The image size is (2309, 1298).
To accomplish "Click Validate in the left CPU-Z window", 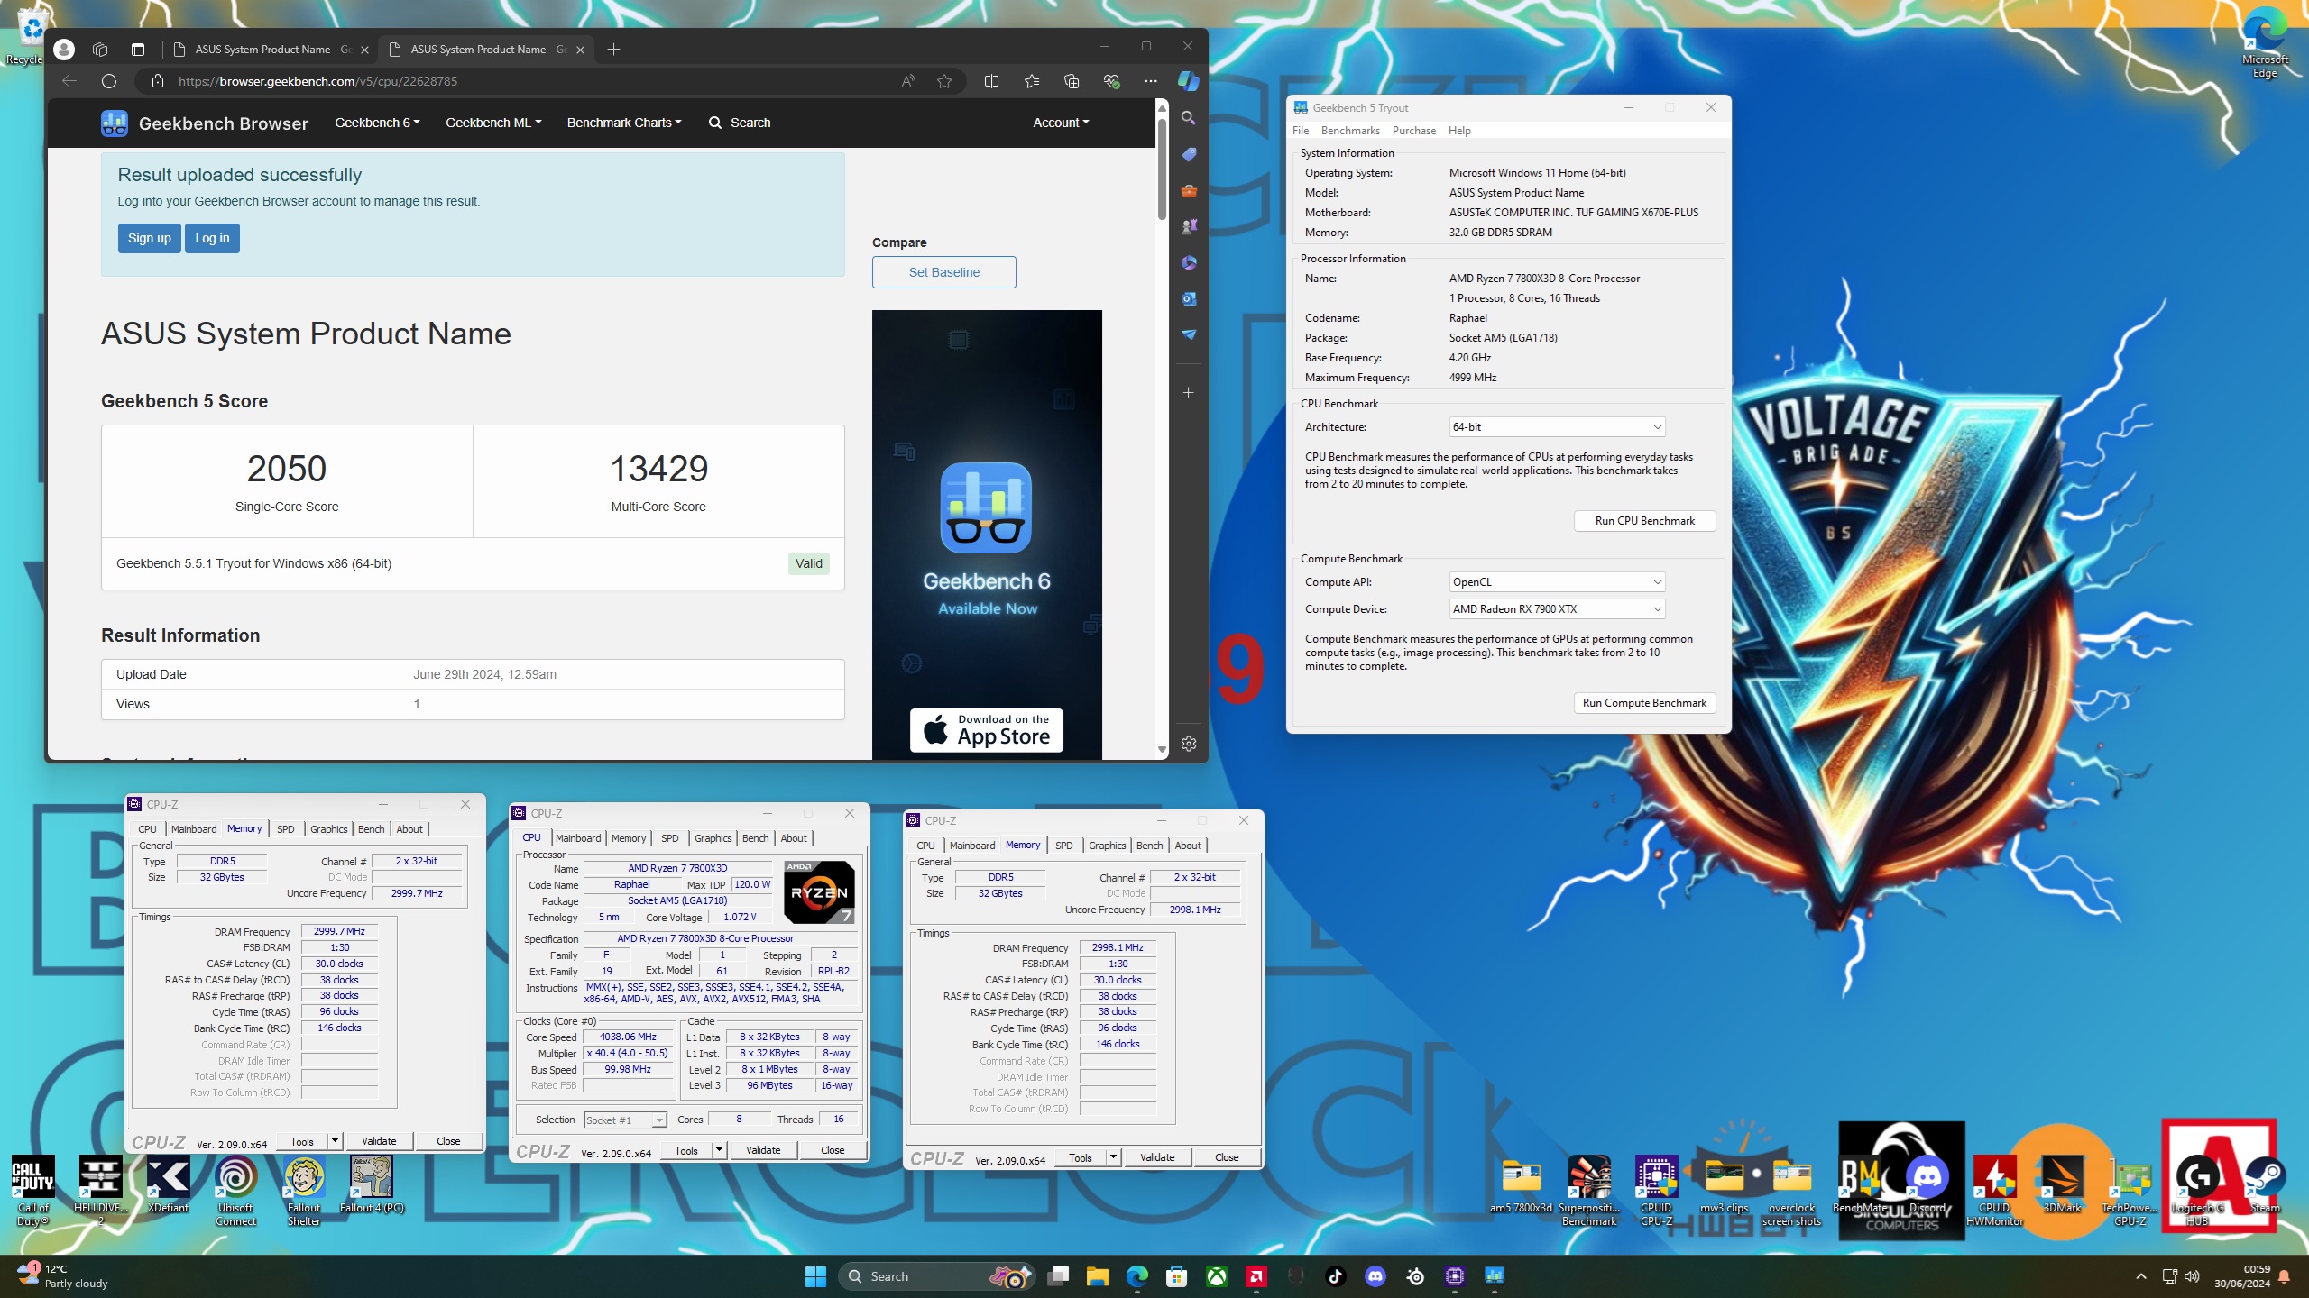I will [379, 1141].
